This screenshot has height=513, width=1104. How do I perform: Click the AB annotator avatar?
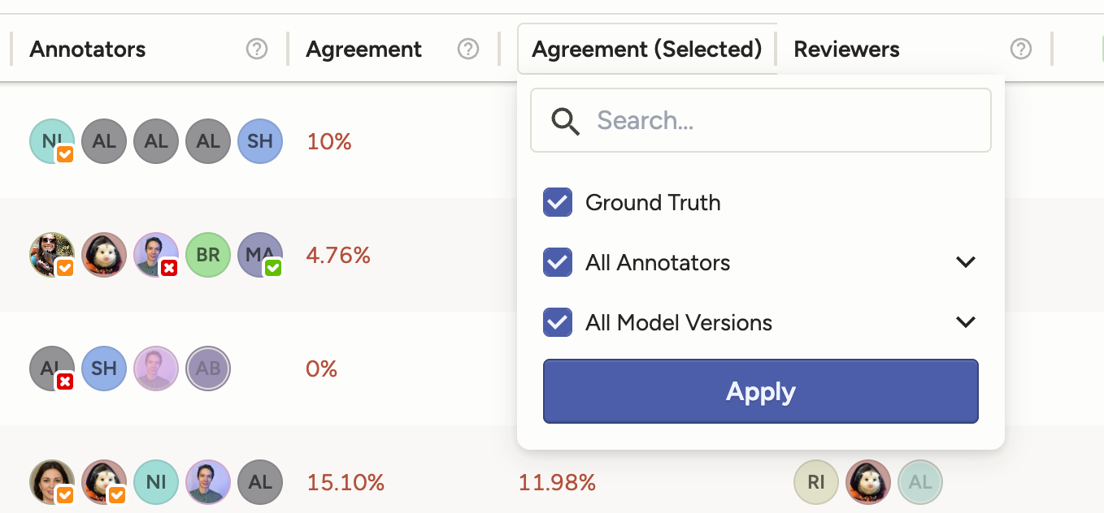point(208,369)
